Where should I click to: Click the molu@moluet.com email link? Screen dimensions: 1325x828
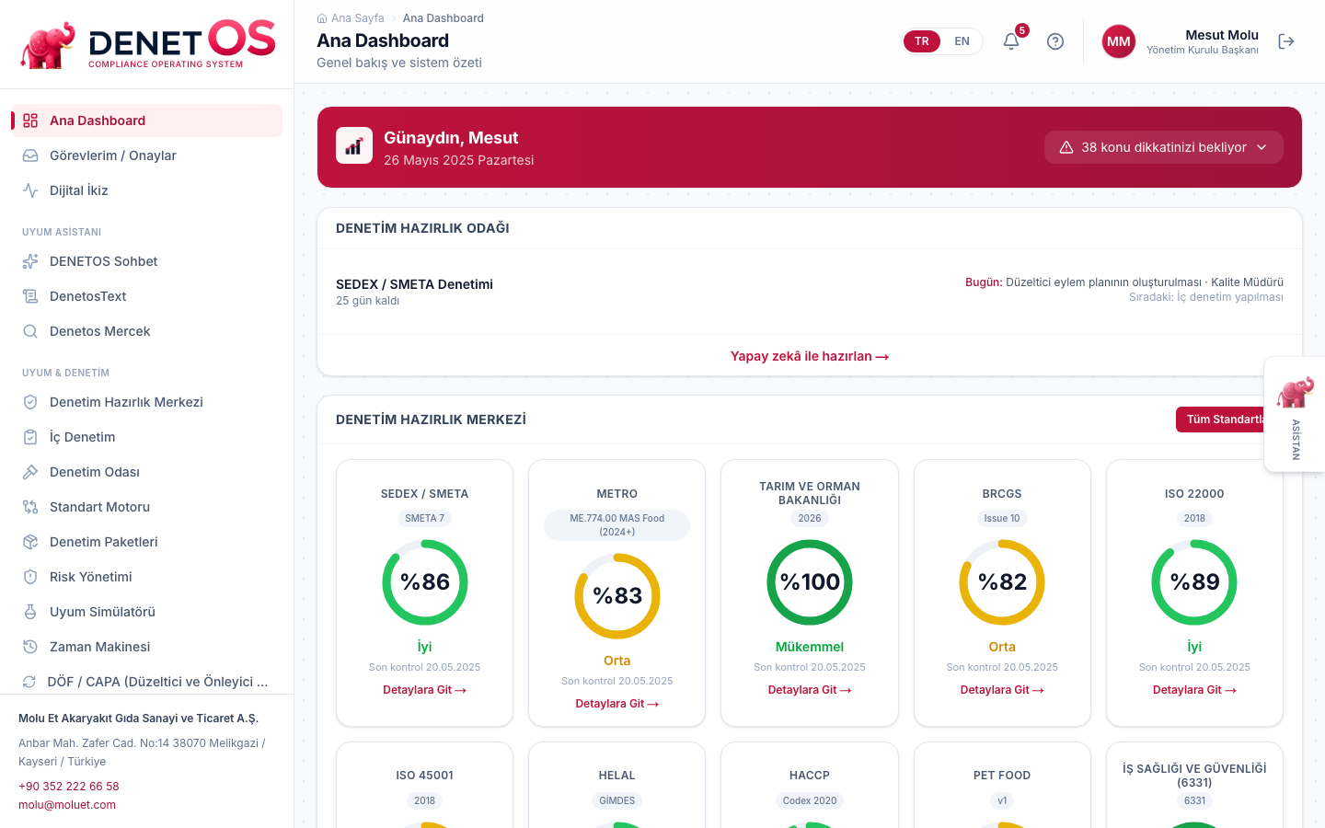[67, 805]
